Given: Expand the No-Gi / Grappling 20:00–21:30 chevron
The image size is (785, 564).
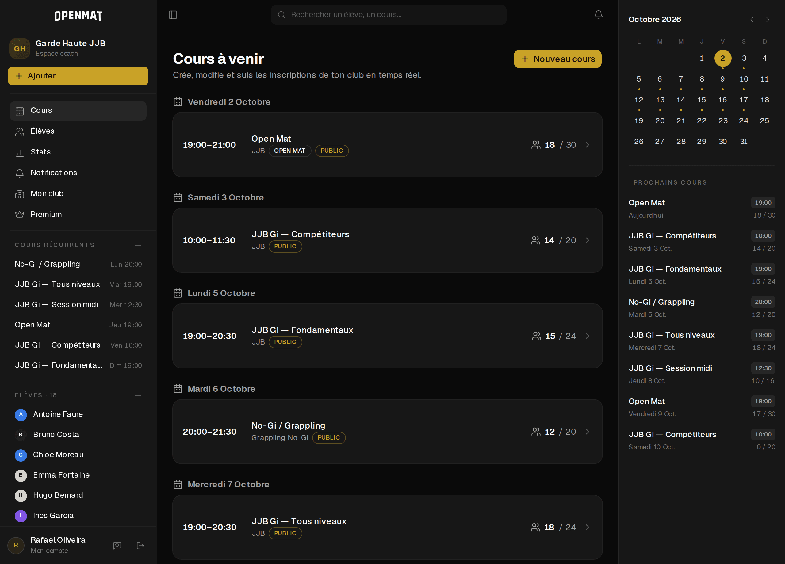Looking at the screenshot, I should (587, 432).
